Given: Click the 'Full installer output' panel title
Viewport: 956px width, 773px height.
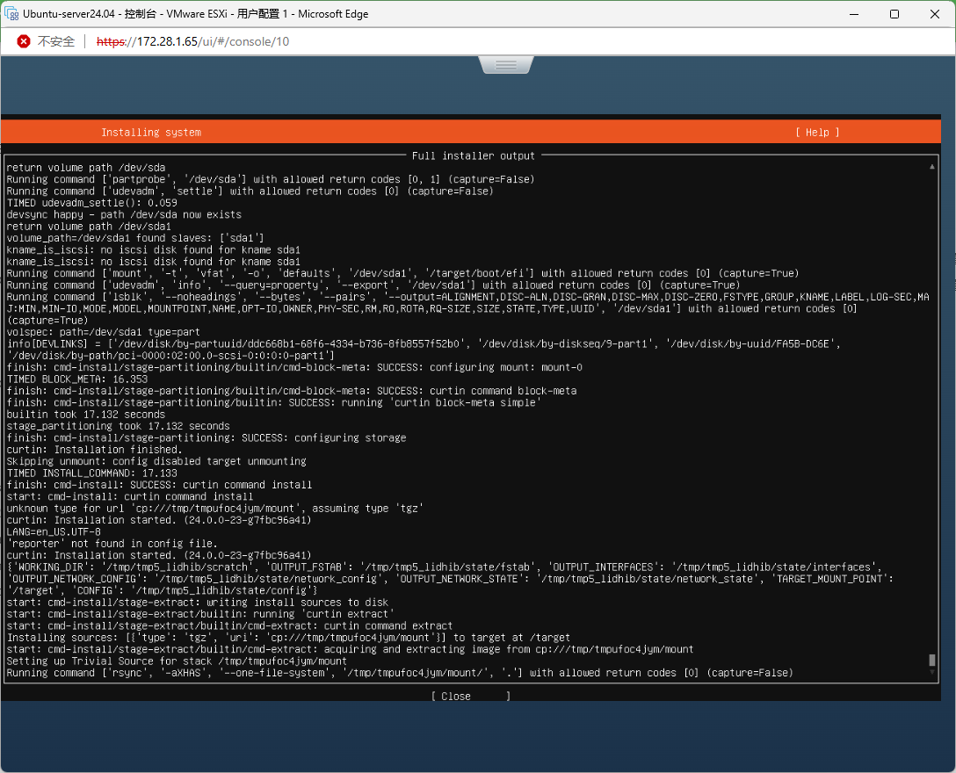Looking at the screenshot, I should (x=473, y=155).
